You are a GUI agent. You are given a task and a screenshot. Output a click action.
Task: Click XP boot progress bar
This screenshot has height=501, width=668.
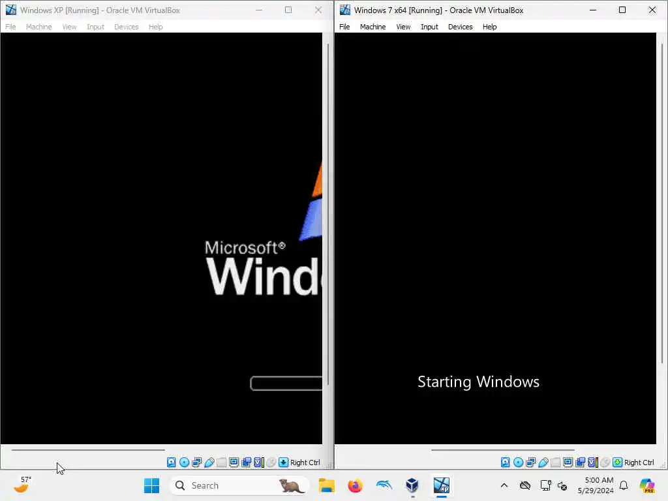pos(286,384)
